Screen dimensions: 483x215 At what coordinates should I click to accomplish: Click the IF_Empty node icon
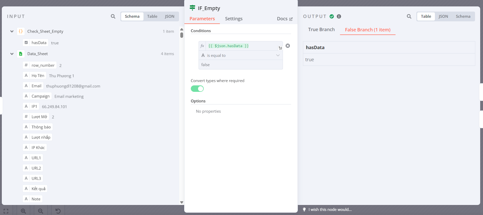(192, 8)
